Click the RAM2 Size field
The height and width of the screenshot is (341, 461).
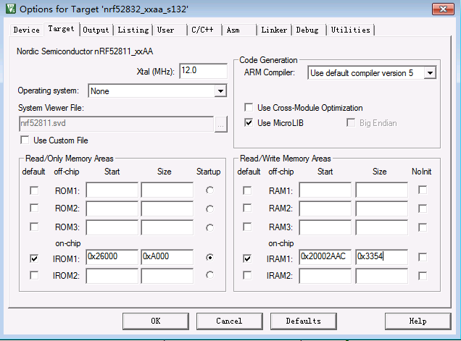381,209
